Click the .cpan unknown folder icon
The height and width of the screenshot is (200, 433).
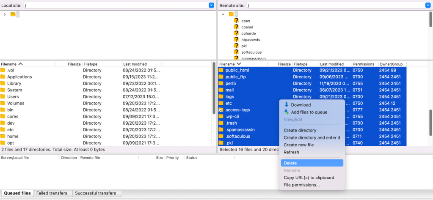click(x=236, y=20)
